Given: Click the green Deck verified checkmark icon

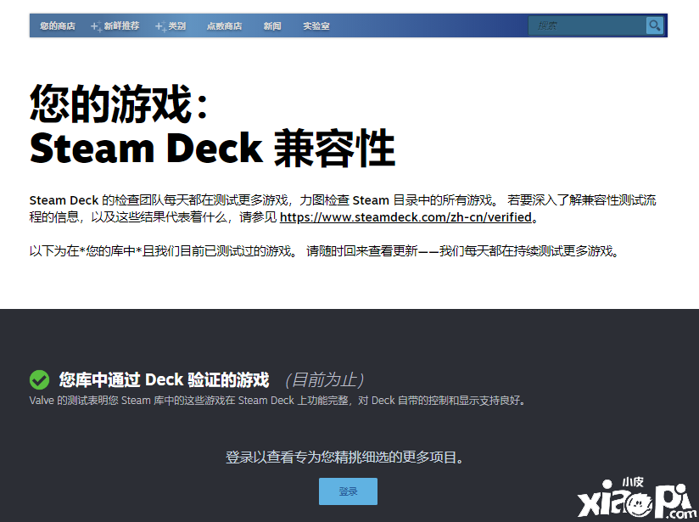Looking at the screenshot, I should point(39,379).
